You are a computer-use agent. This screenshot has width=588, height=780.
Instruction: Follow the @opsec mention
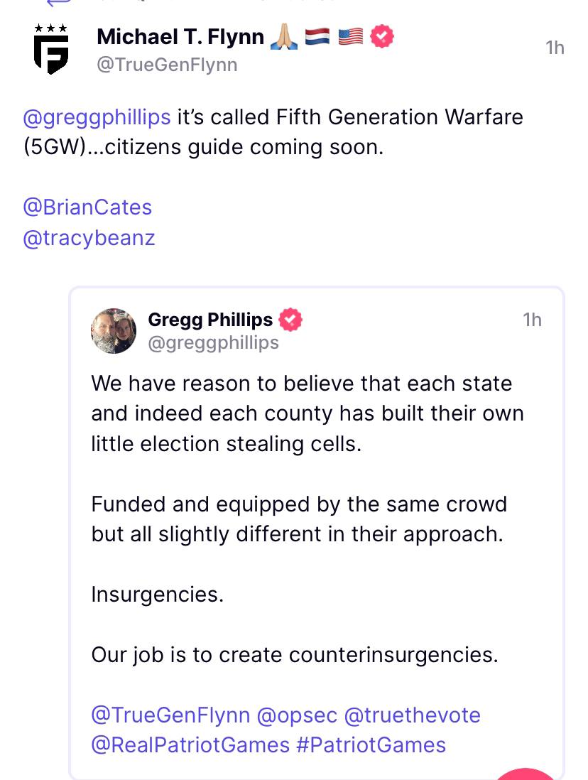coord(296,715)
